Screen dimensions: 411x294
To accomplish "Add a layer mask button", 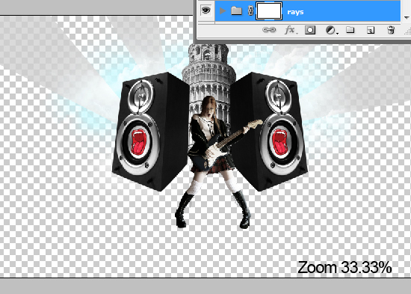I will [310, 30].
